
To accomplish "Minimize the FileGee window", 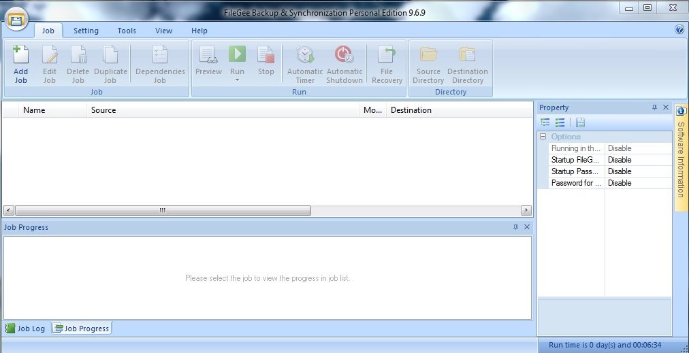I will coord(629,7).
